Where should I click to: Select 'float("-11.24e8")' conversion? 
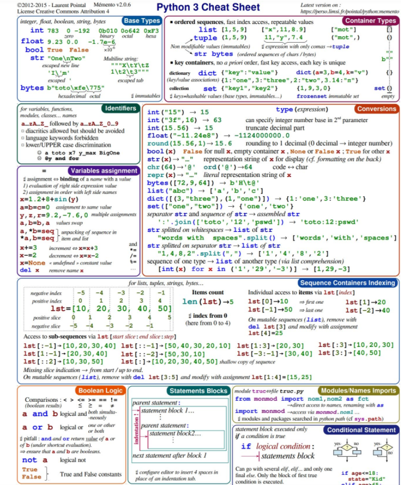pyautogui.click(x=218, y=135)
